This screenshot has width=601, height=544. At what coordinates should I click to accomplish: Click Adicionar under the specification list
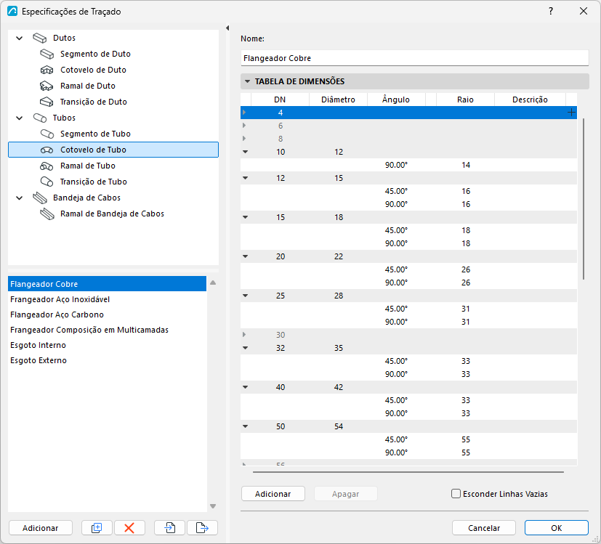40,528
